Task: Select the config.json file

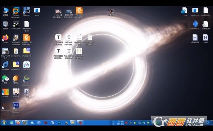Action: click(x=206, y=12)
